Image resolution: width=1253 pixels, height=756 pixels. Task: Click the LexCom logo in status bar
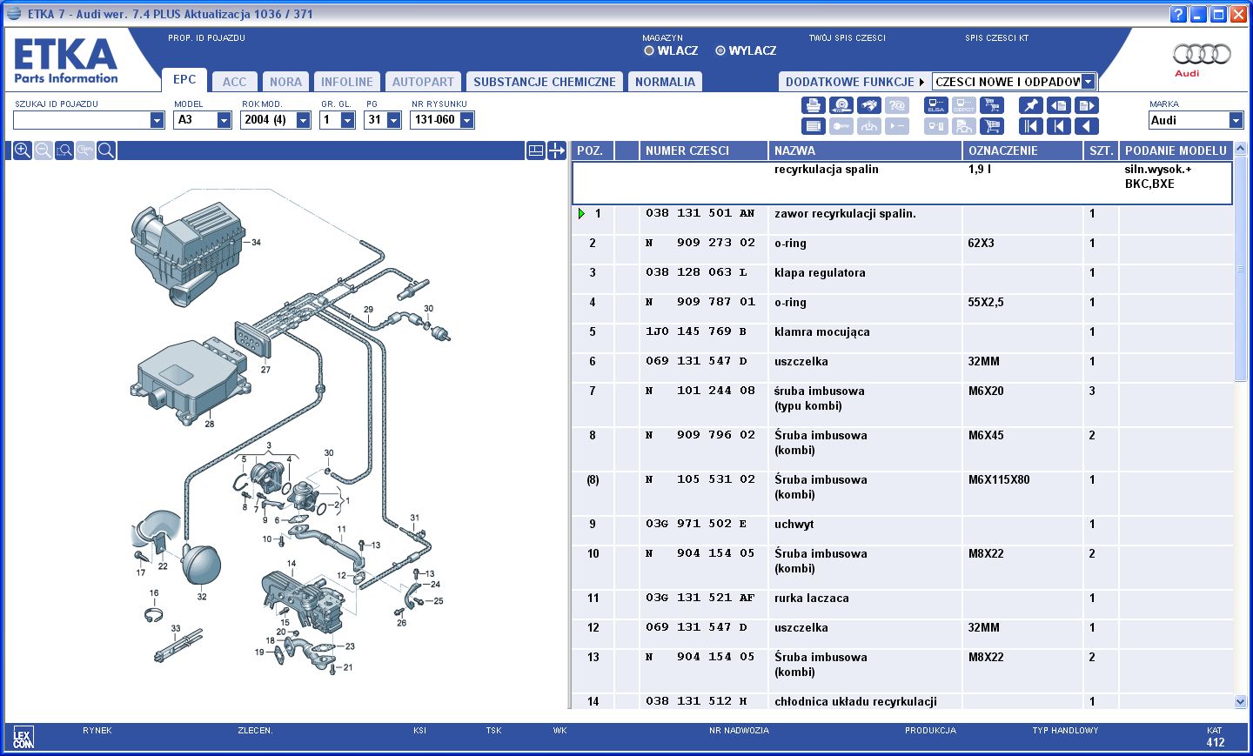(23, 738)
